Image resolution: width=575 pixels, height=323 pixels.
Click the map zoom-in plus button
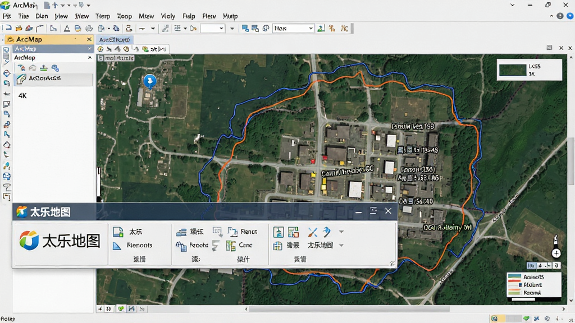point(556,253)
